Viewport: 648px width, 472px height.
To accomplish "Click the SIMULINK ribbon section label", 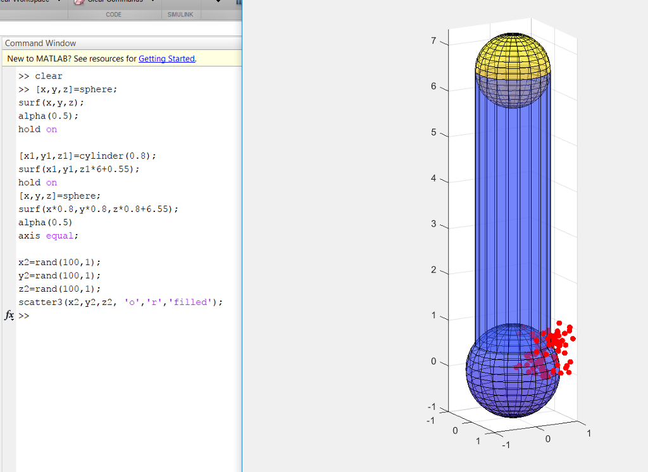I will [x=180, y=14].
